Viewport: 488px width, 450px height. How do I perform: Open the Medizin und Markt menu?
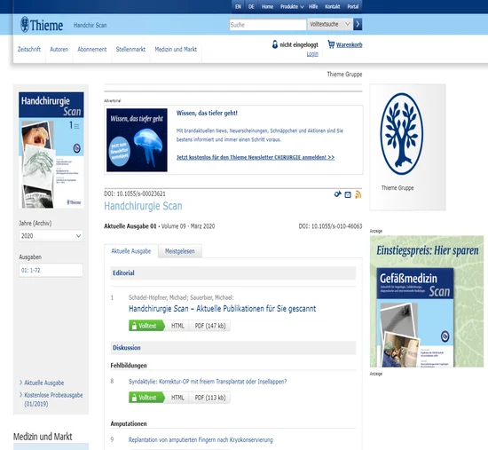(x=176, y=49)
